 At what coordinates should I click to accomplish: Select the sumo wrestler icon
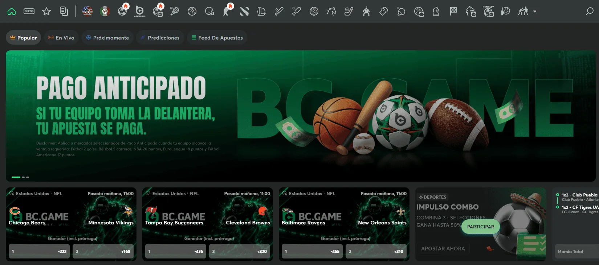click(366, 12)
